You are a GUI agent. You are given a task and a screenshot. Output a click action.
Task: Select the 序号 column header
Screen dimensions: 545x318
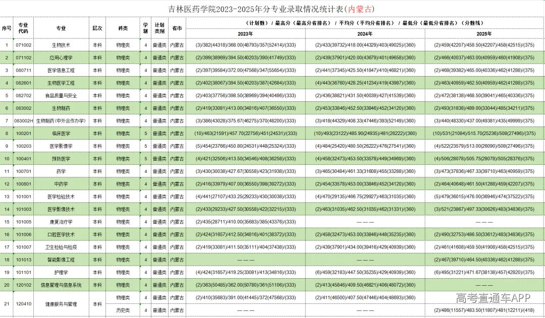click(x=7, y=28)
